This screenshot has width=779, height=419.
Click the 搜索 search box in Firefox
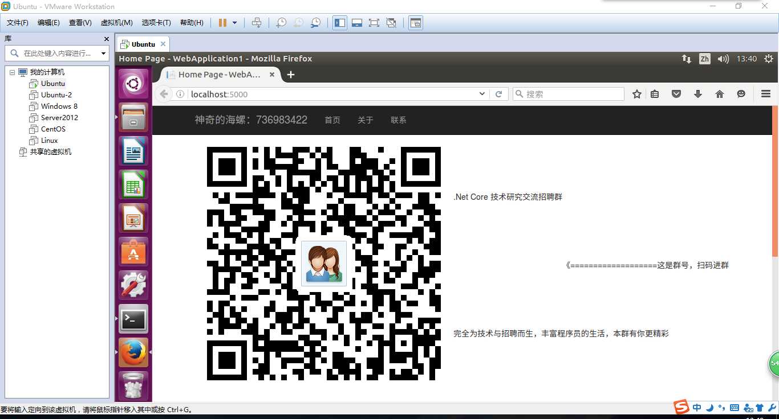click(569, 94)
